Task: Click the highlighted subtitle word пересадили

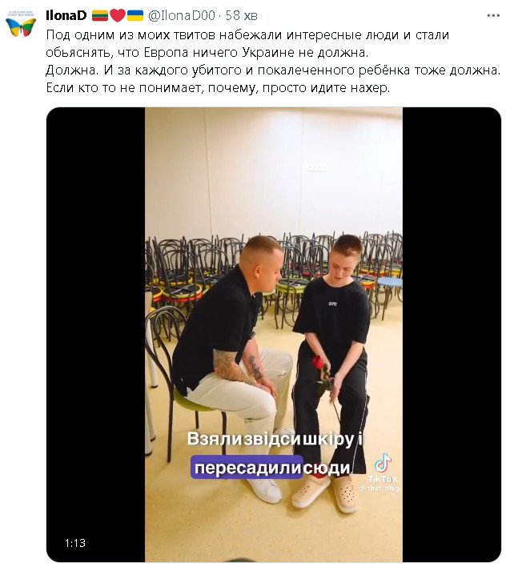Action: pyautogui.click(x=247, y=467)
